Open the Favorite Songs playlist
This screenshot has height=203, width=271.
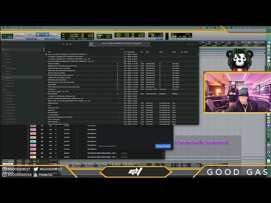click(10, 95)
